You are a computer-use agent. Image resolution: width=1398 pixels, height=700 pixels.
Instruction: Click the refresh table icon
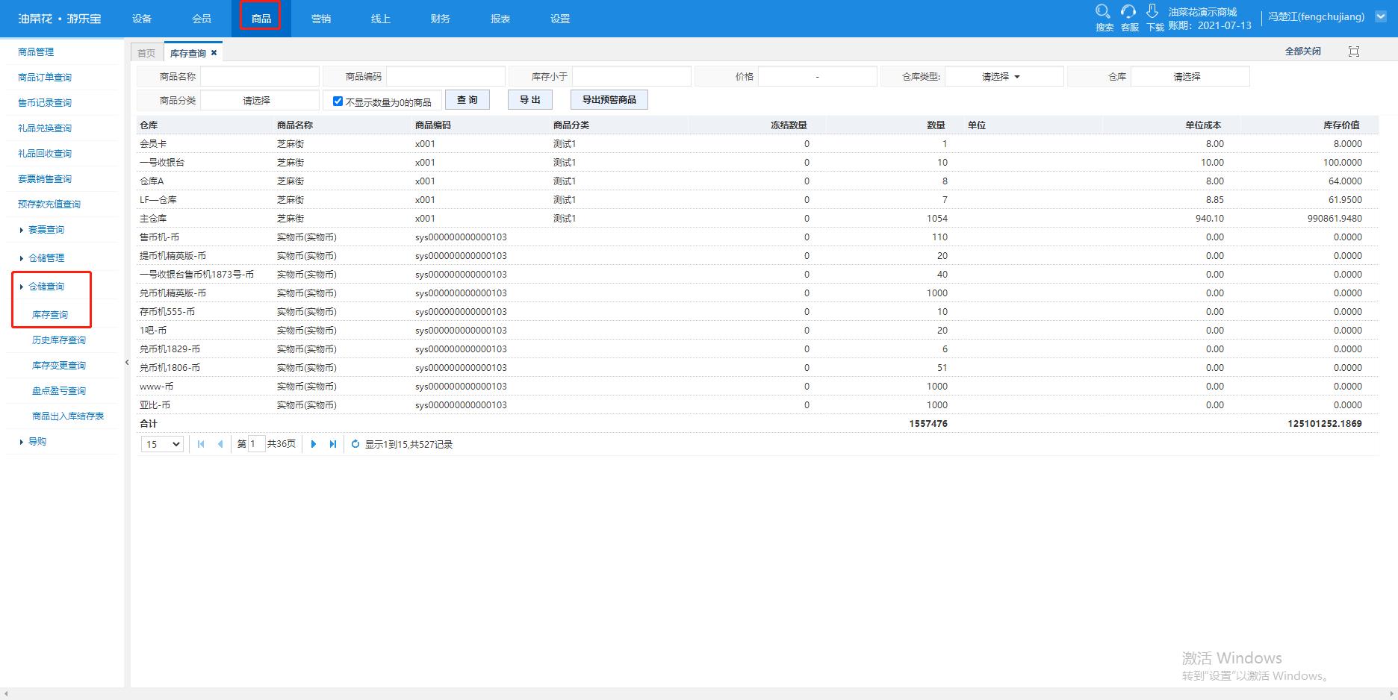point(355,444)
